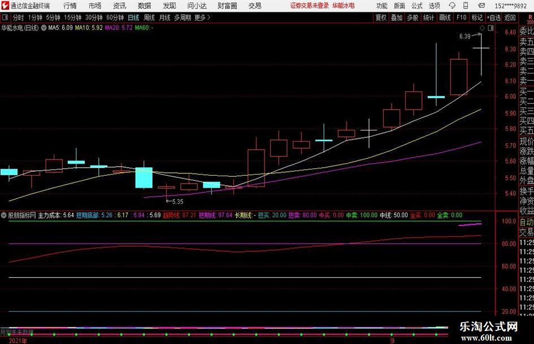
Task: Open the customer service headset icon
Action: [452, 6]
